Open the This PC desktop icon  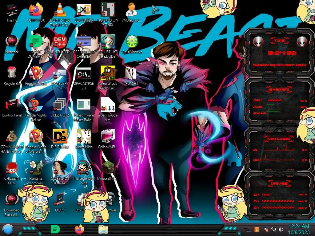click(12, 12)
